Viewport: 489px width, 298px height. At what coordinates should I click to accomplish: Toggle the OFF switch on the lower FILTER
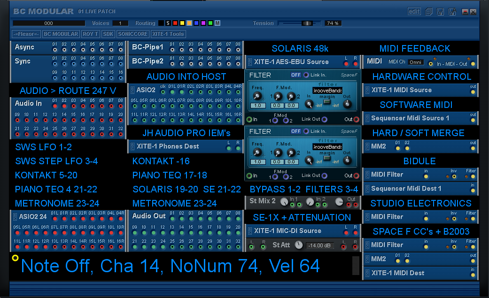[x=295, y=131]
